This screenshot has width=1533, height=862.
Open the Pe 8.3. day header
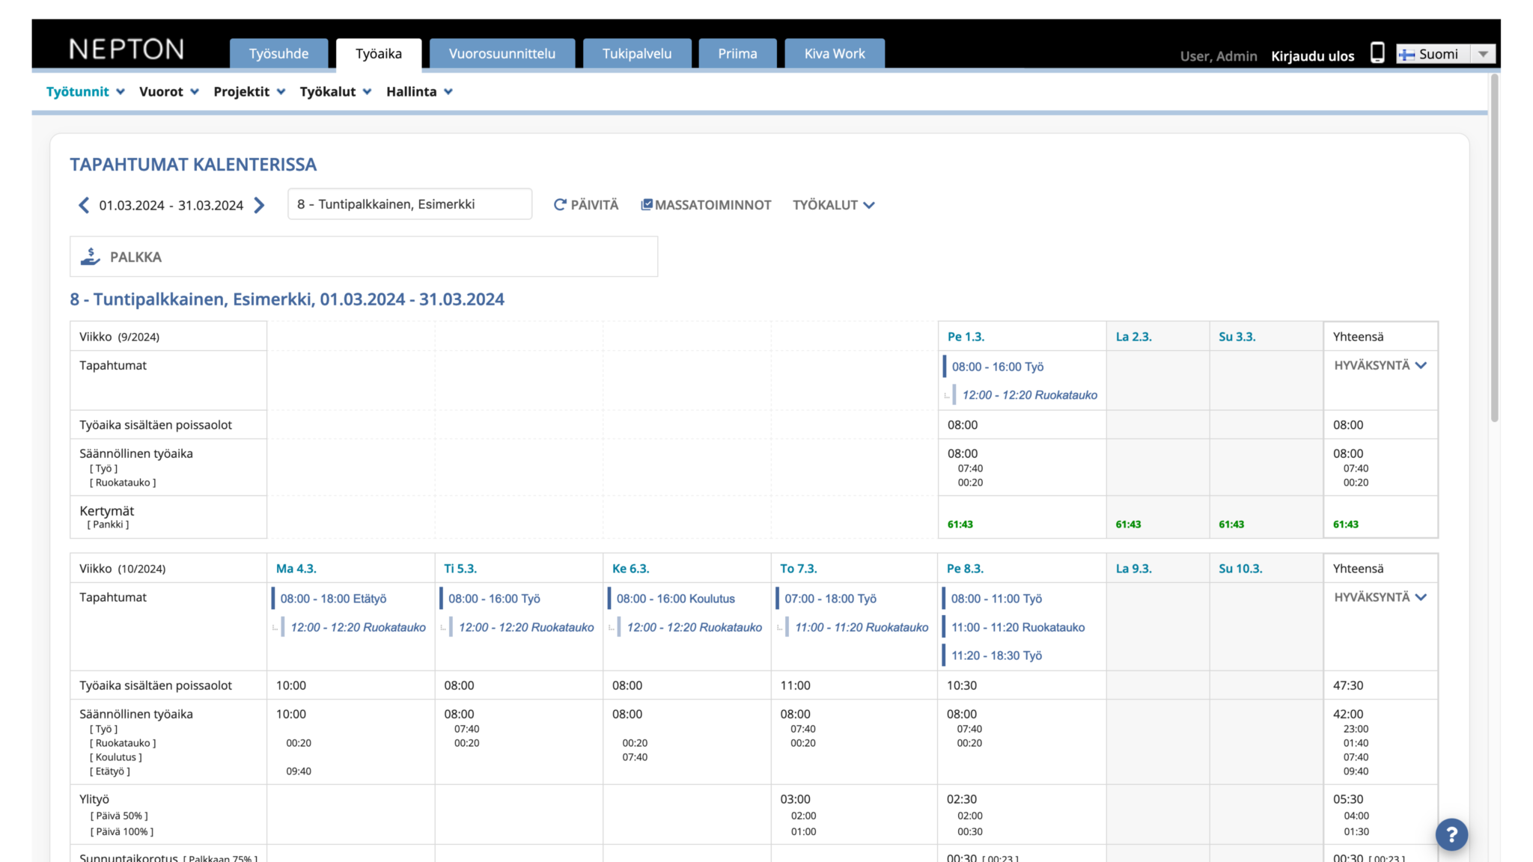(x=965, y=569)
